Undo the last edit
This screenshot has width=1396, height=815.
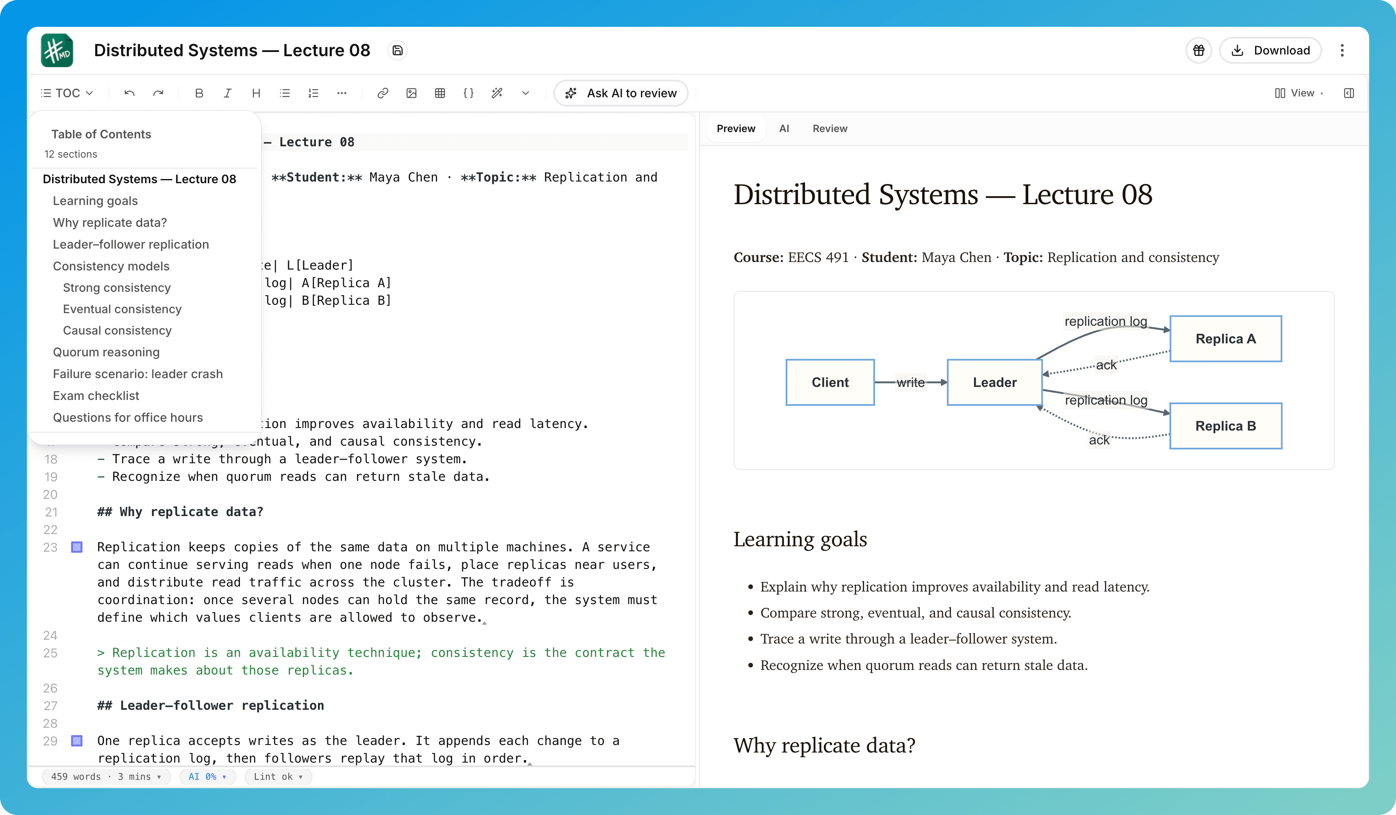(129, 93)
